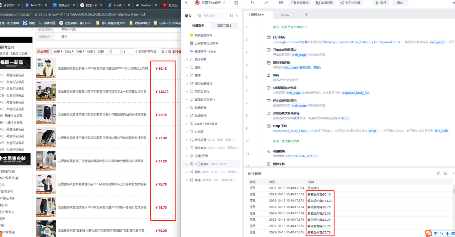Click the 调用模块 step icon

point(269,151)
